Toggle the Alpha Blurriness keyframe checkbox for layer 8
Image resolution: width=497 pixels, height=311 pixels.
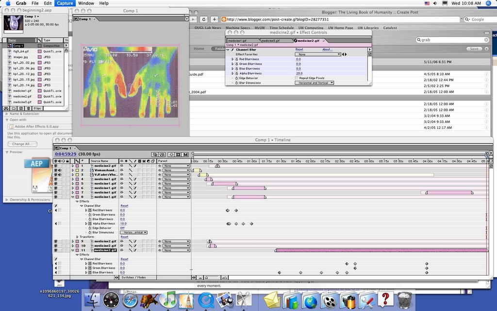coord(60,224)
